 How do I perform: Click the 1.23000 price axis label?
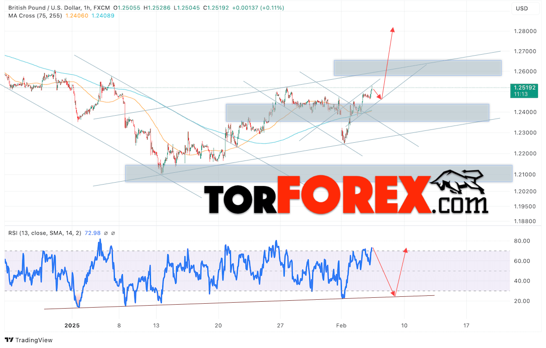[525, 133]
